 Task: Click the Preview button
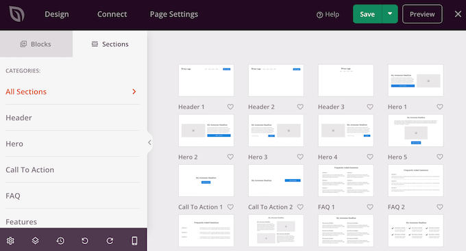(x=422, y=14)
